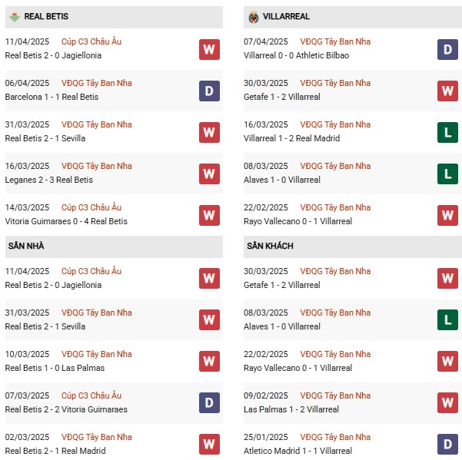Click the D badge for Barcelona 1-1 Real Betis
Image resolution: width=462 pixels, height=460 pixels.
pyautogui.click(x=209, y=91)
